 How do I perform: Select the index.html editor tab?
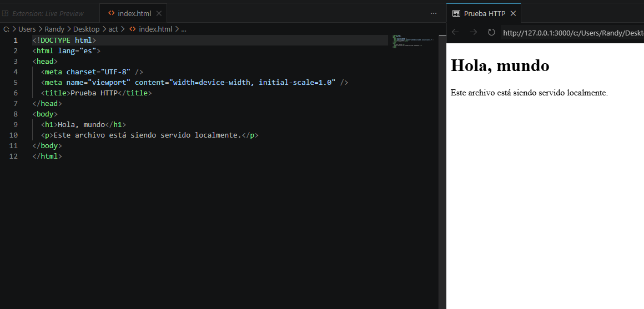(x=134, y=13)
